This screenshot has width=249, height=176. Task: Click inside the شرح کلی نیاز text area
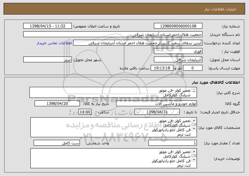pyautogui.click(x=113, y=92)
